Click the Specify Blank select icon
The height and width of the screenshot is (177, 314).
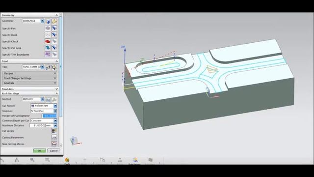(x=48, y=35)
